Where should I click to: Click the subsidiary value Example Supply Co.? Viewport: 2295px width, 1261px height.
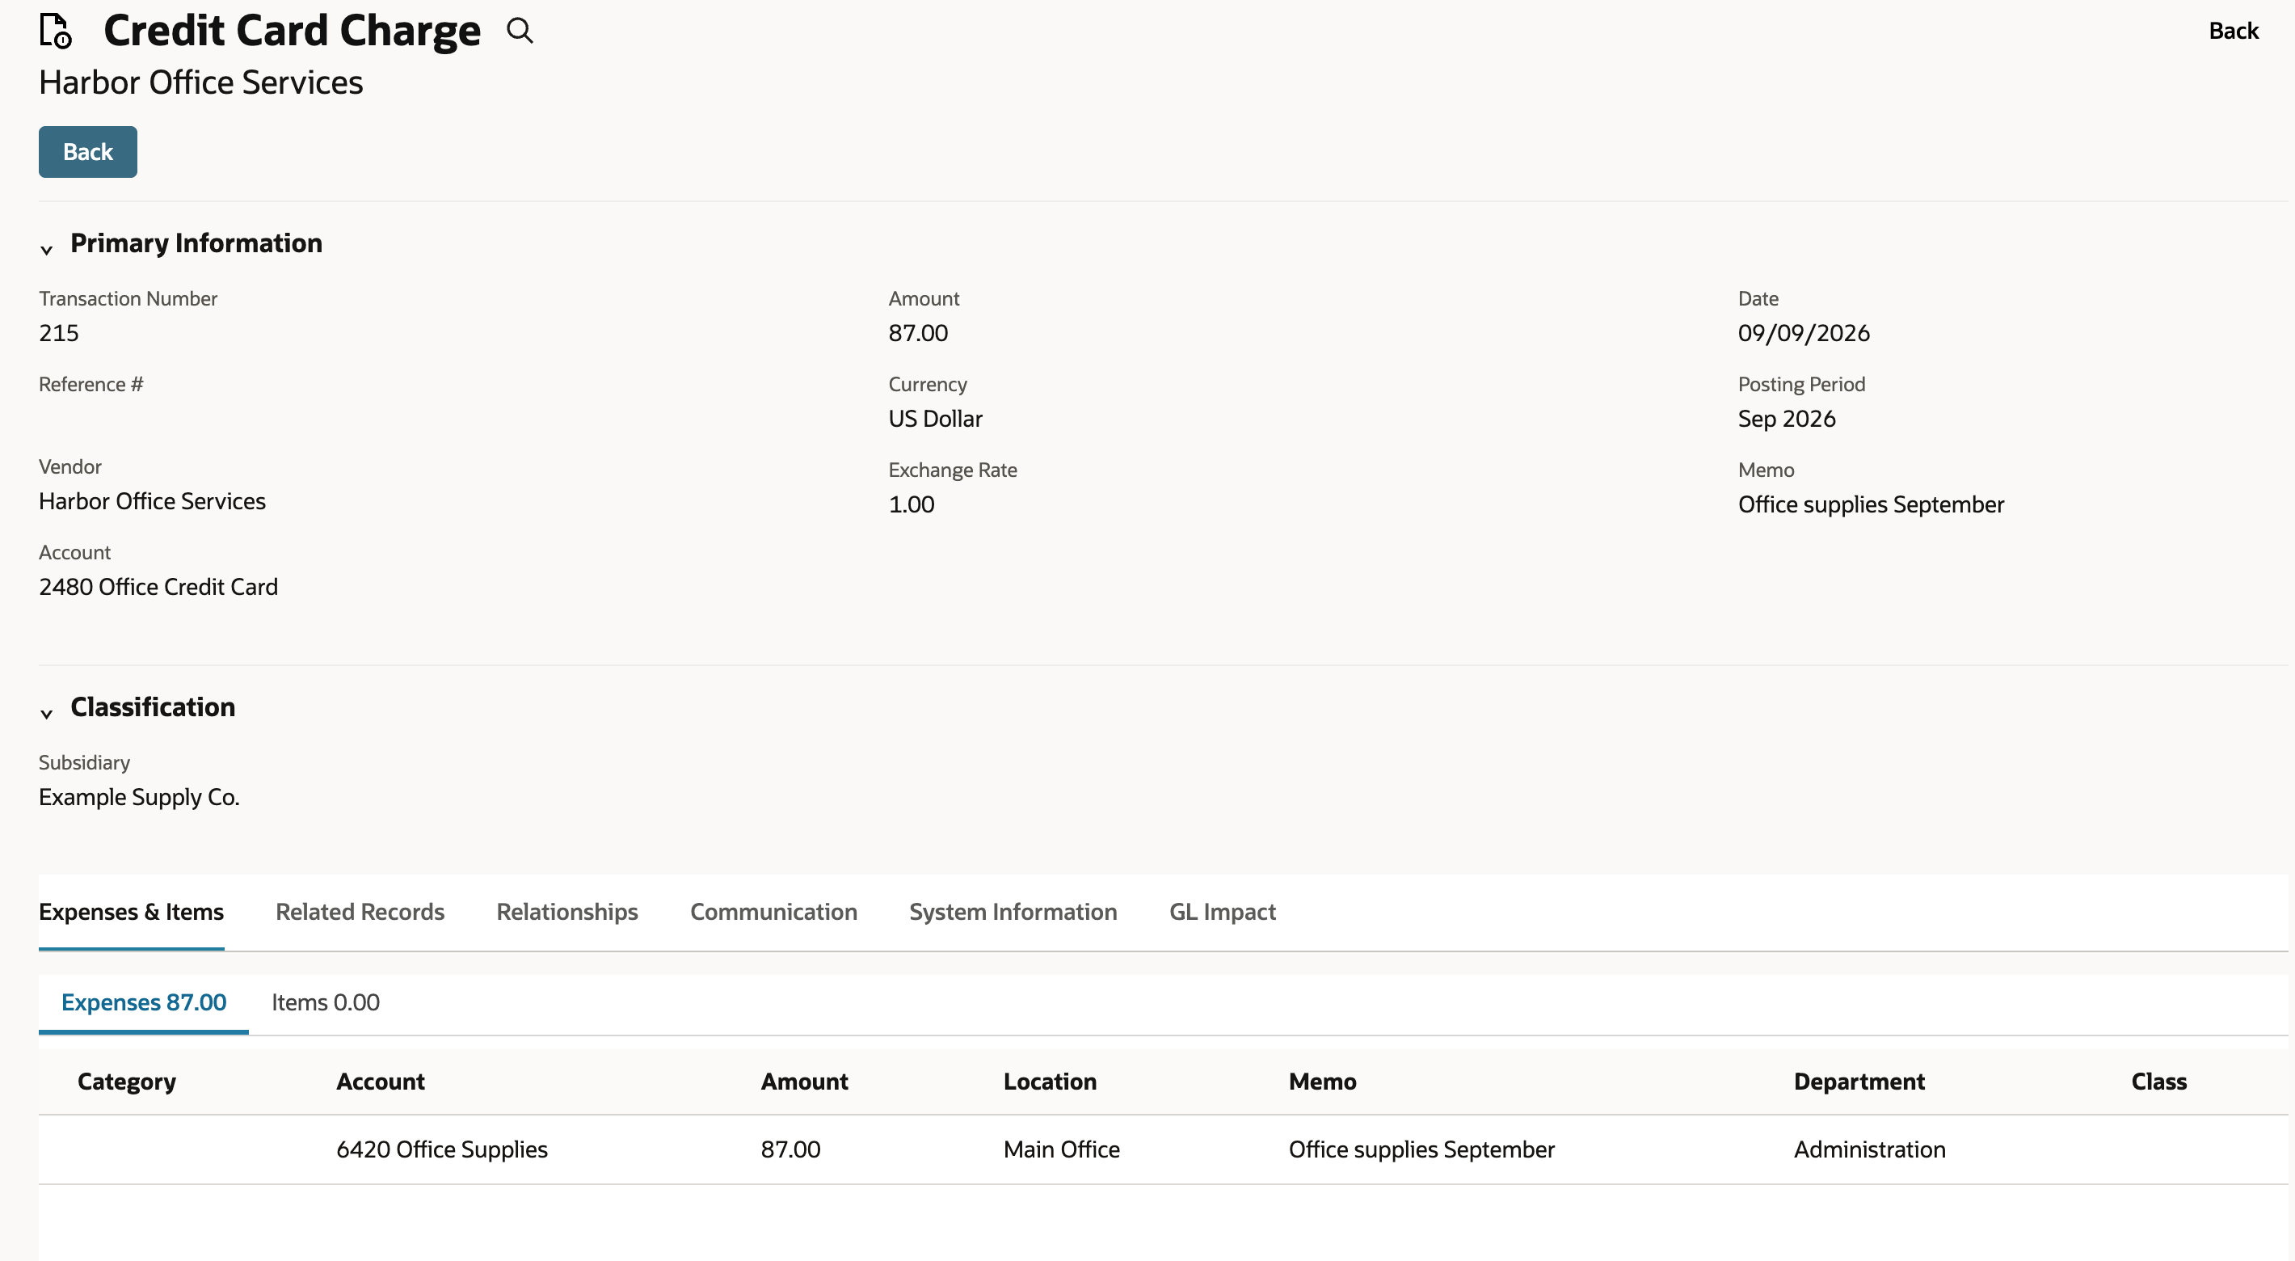click(x=139, y=798)
